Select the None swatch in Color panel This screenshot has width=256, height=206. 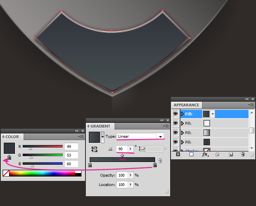pyautogui.click(x=6, y=173)
